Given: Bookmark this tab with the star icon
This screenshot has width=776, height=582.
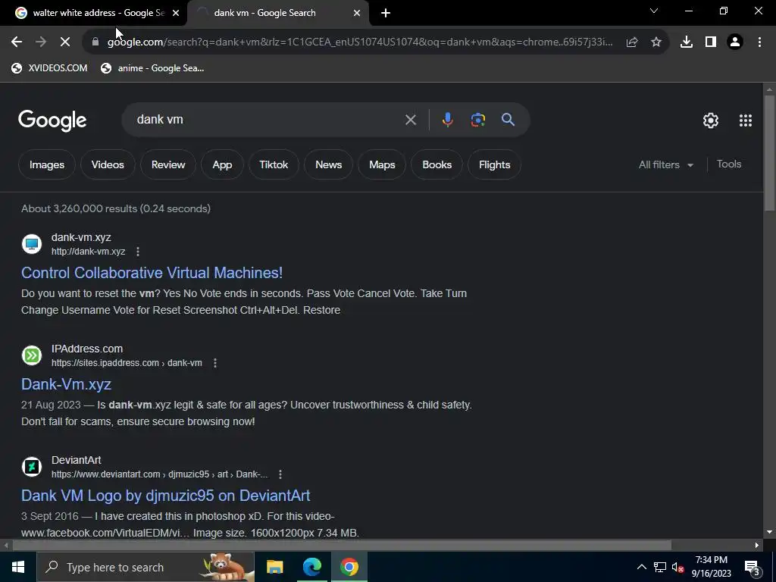Looking at the screenshot, I should [x=656, y=42].
